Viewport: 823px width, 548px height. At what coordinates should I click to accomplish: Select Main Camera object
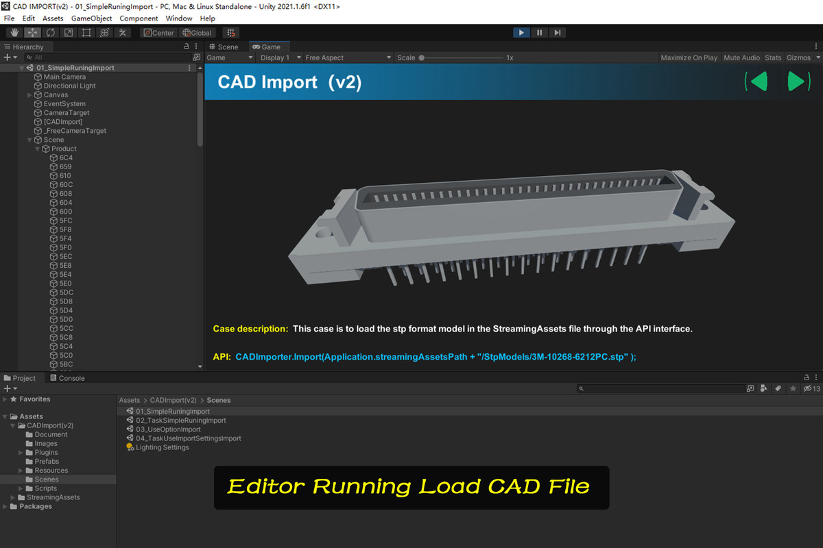60,77
